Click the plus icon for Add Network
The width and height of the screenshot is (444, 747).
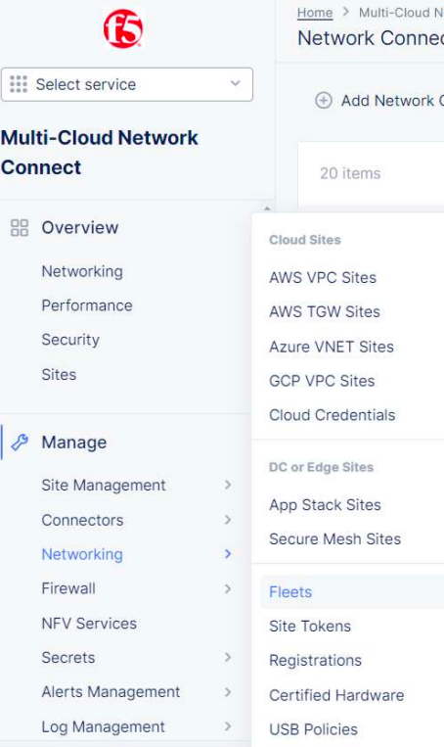[324, 101]
